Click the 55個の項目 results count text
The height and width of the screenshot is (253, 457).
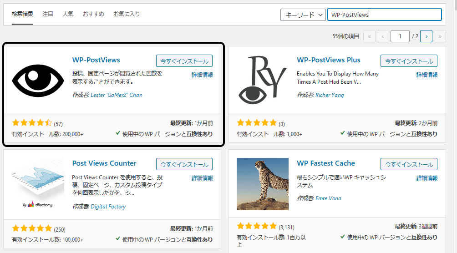(x=345, y=36)
